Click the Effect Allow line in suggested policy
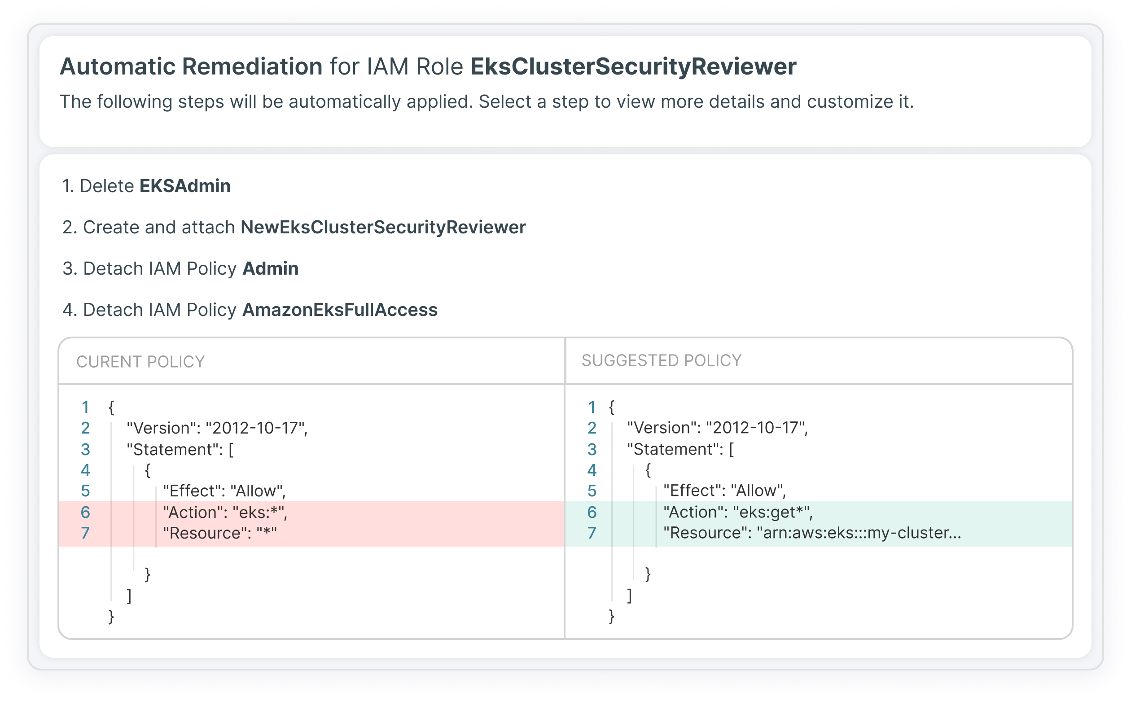 724,491
